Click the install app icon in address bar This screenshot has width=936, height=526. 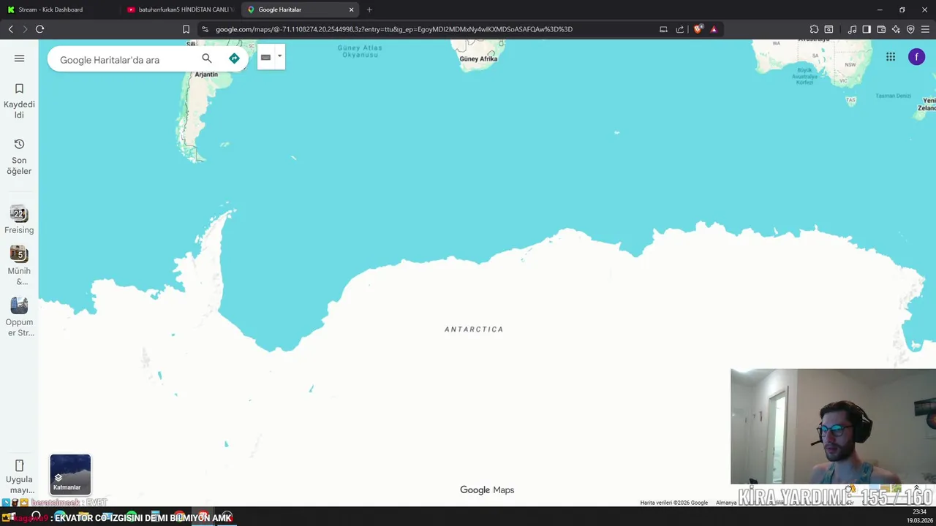pyautogui.click(x=663, y=29)
